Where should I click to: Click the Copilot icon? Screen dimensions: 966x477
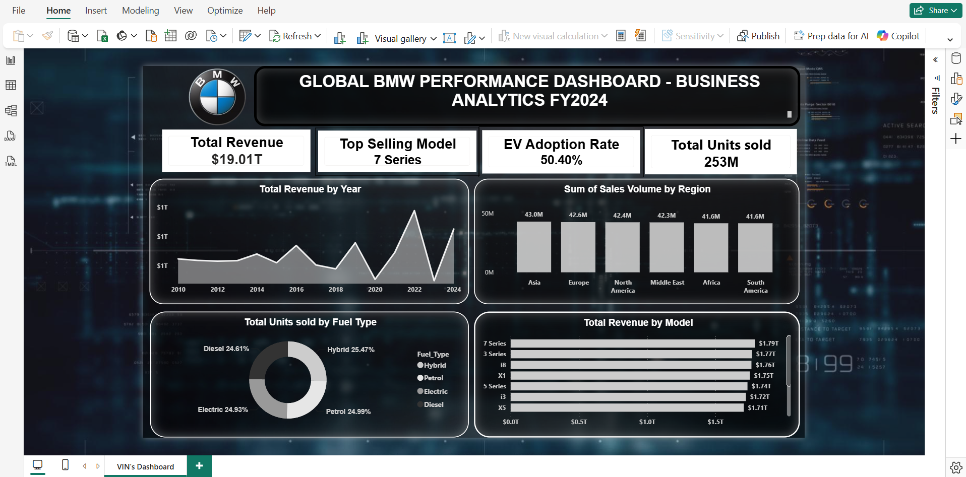coord(882,36)
